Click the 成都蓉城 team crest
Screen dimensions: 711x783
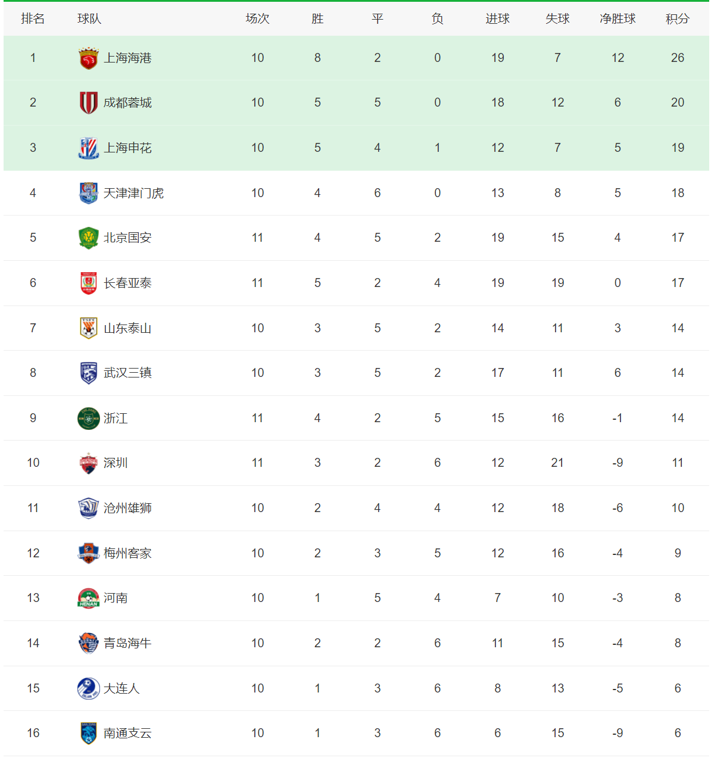(89, 102)
